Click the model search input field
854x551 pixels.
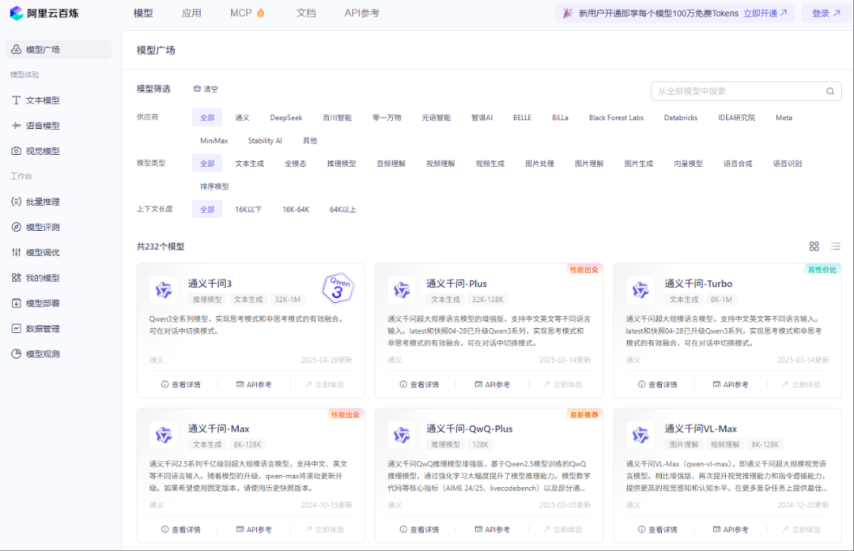pyautogui.click(x=746, y=91)
